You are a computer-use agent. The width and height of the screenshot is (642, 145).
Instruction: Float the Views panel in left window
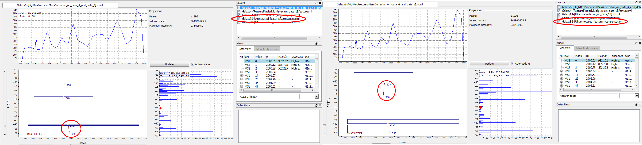(x=316, y=44)
